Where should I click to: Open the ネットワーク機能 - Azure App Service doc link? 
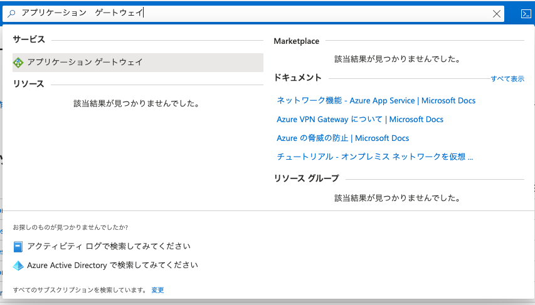point(376,101)
